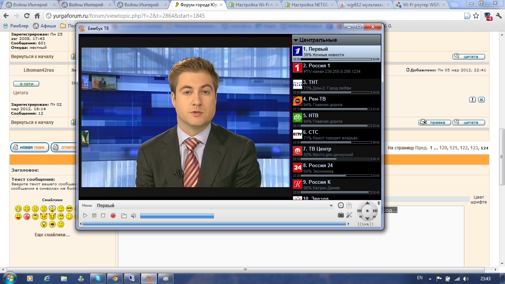The image size is (505, 284).
Task: Toggle the channel list page icon
Action: [x=349, y=206]
